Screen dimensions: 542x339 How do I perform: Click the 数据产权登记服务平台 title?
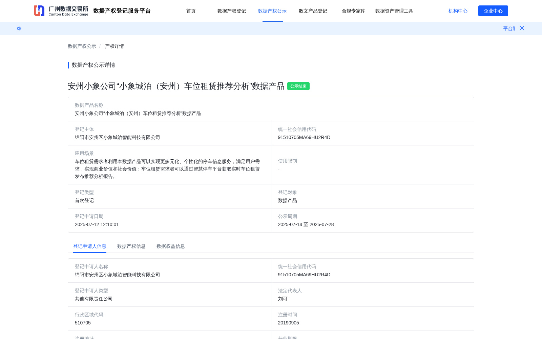coord(122,11)
